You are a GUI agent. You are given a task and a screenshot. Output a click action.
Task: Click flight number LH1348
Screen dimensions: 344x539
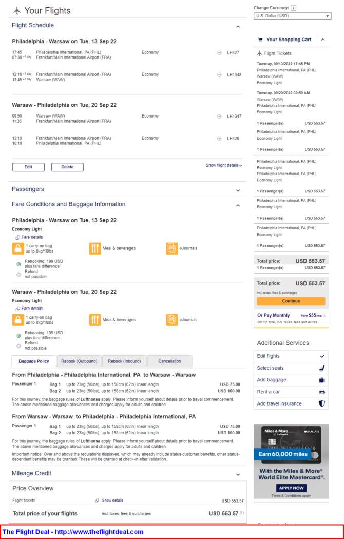tap(234, 75)
